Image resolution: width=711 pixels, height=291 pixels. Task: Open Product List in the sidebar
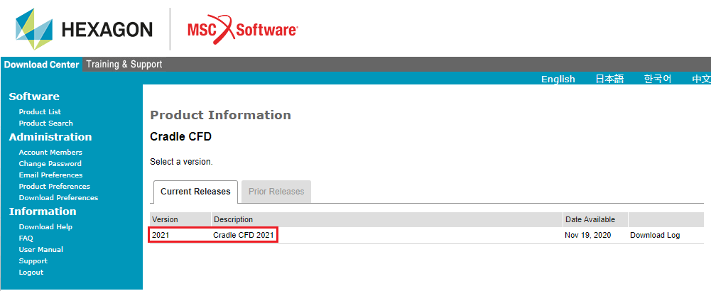pos(40,111)
